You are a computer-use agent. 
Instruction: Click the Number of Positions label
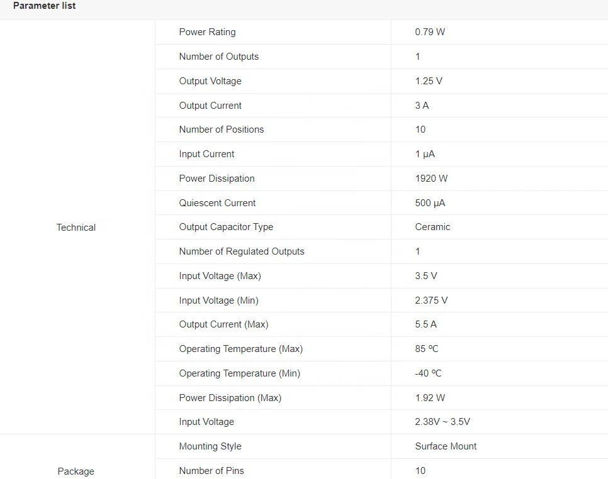pyautogui.click(x=222, y=129)
